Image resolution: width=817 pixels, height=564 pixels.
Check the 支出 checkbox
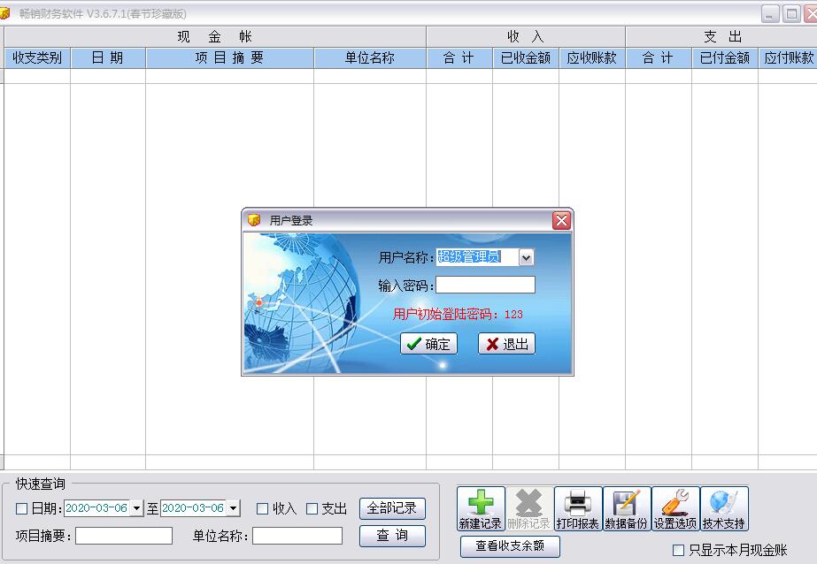click(312, 508)
